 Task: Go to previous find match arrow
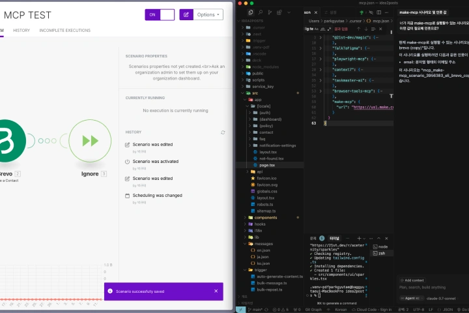pos(359,29)
